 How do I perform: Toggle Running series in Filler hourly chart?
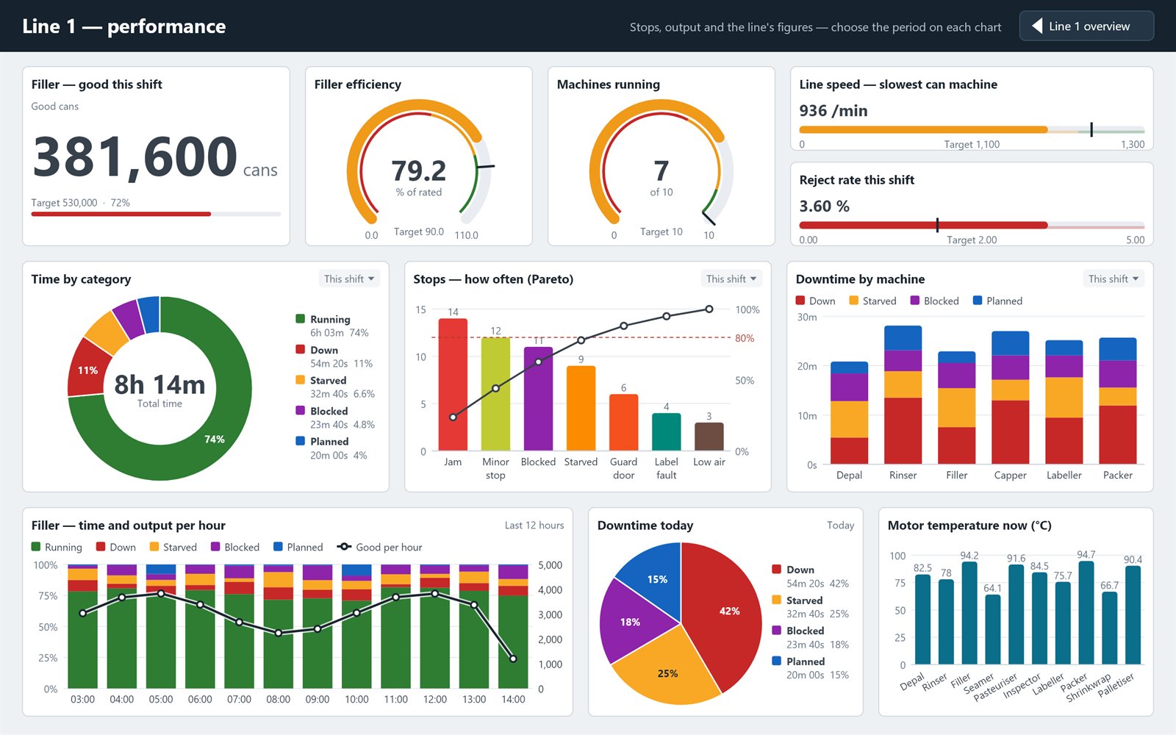57,547
